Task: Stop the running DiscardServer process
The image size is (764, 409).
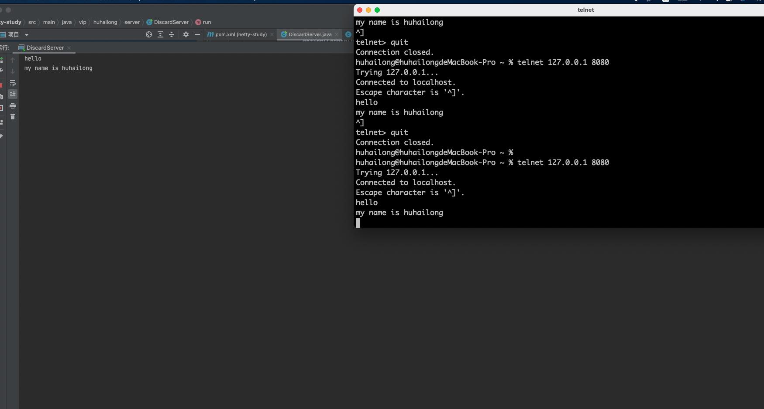Action: [1, 85]
